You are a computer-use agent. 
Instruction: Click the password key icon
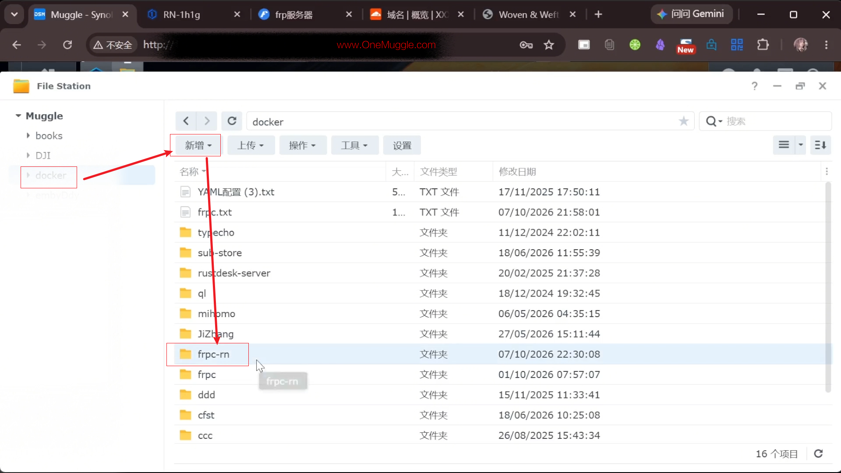click(526, 45)
